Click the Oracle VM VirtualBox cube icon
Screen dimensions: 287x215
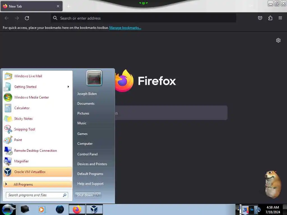point(8,172)
